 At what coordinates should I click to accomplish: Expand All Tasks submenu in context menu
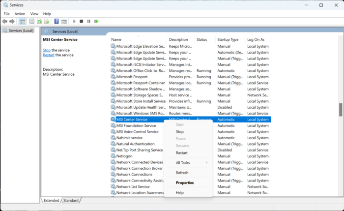pos(188,163)
